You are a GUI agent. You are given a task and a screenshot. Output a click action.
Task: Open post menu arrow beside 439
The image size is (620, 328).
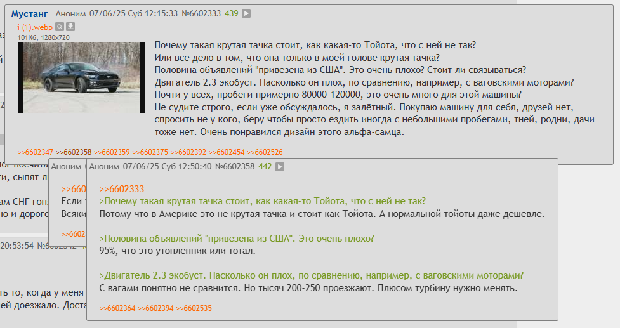click(246, 13)
